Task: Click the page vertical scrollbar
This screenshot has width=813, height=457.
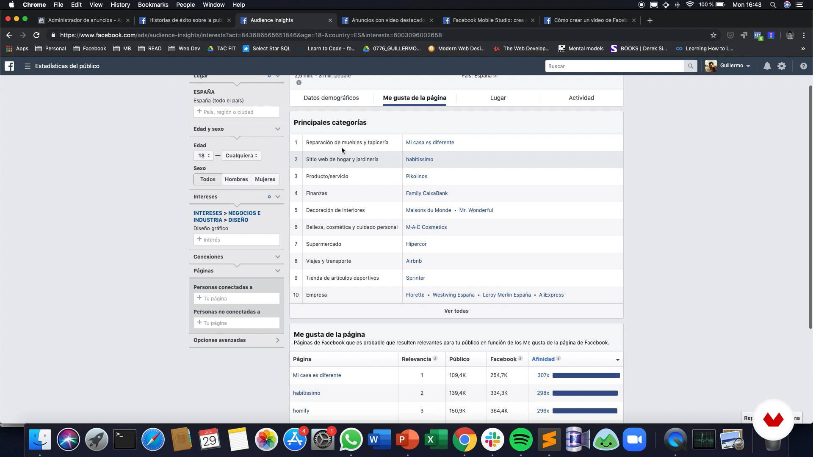Action: [x=810, y=207]
